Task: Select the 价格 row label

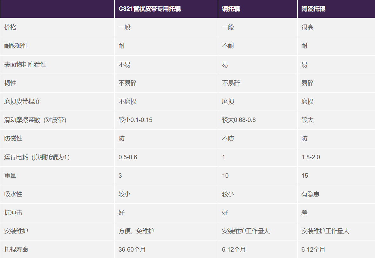Action: point(10,27)
